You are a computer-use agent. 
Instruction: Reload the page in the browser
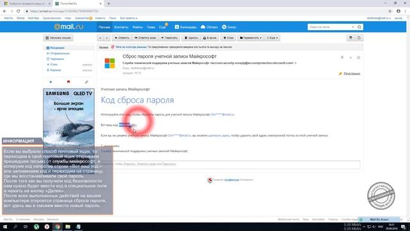tap(18, 12)
